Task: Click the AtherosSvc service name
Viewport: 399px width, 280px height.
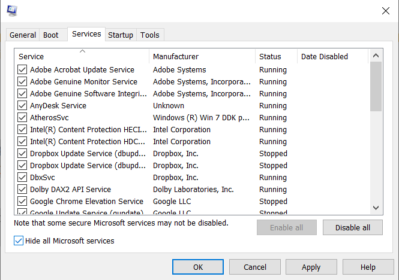Action: point(49,117)
